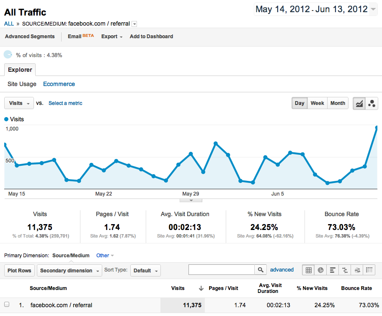Click the Visits legend blue dot
The image size is (382, 316).
[6, 119]
